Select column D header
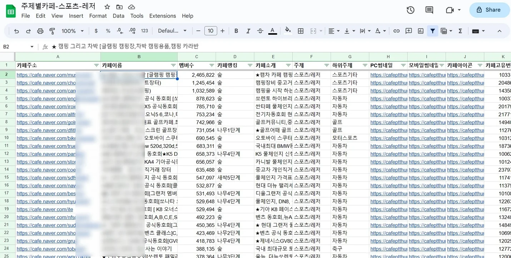Viewport: 511px width, 258px height. 235,57
